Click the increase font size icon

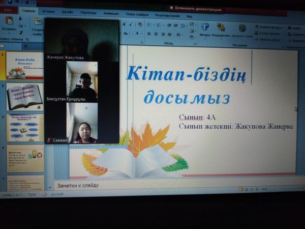pos(124,24)
